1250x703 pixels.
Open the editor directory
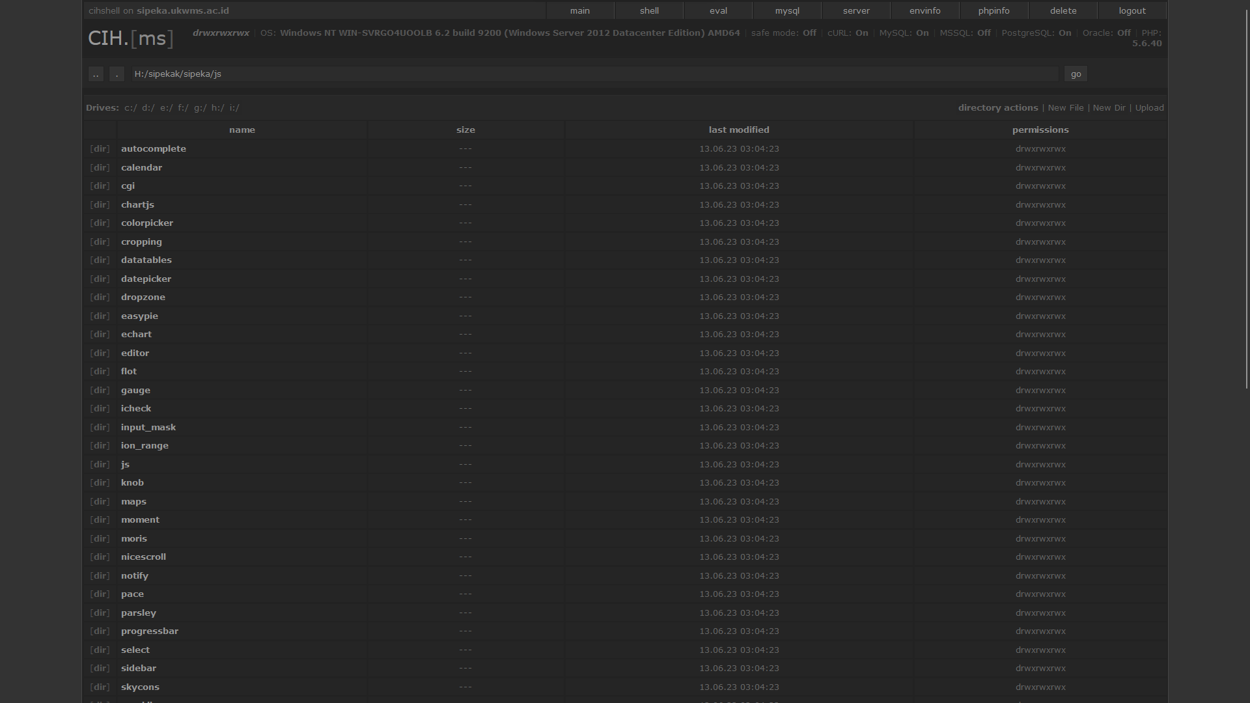(135, 353)
